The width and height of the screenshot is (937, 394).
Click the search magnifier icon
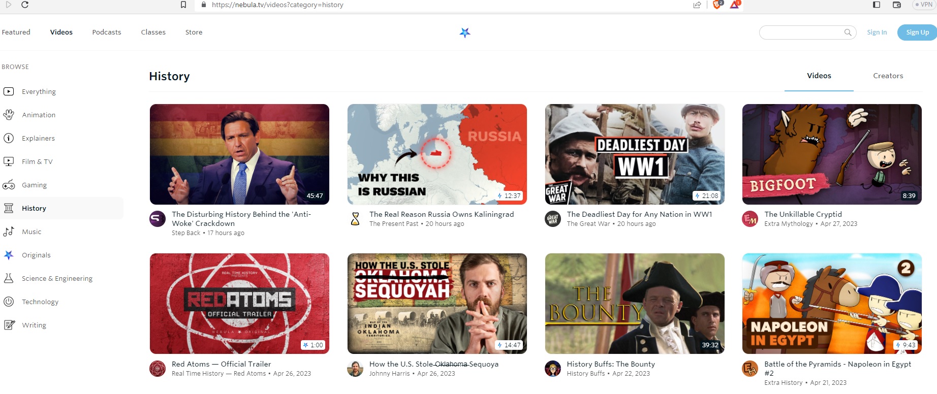coord(848,32)
